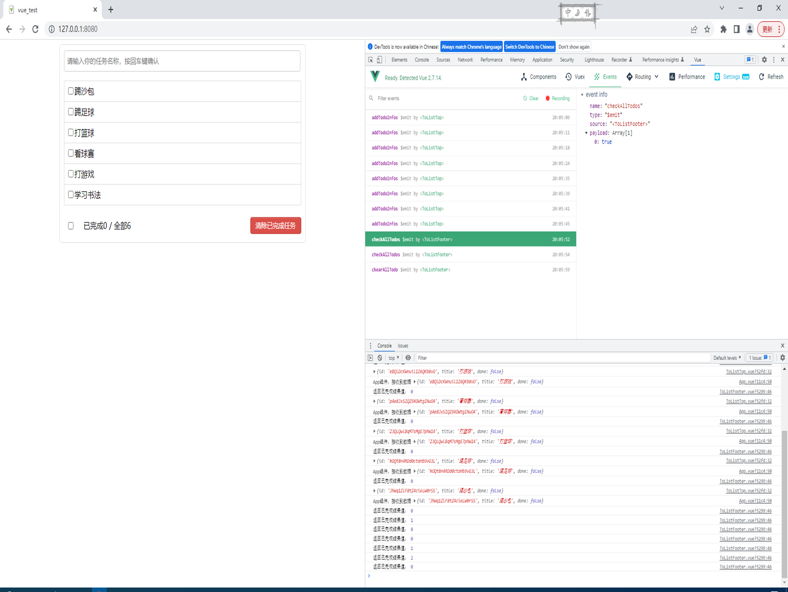Select the ckearAllTodo event row

click(x=470, y=270)
